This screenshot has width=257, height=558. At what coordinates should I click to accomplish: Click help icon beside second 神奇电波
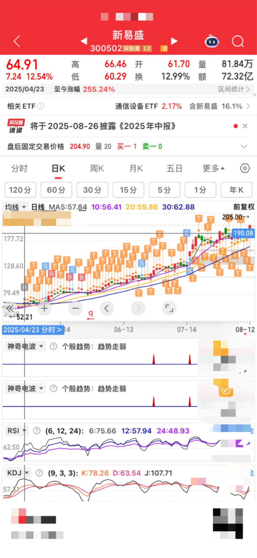tap(53, 389)
